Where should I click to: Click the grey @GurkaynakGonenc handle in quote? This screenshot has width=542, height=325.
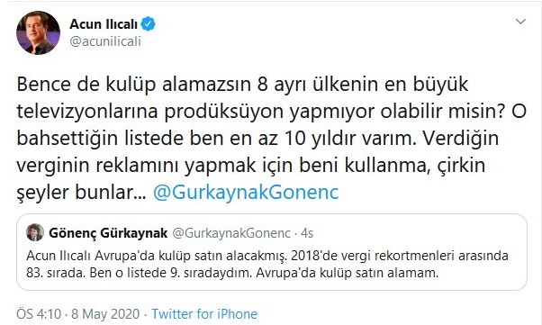[231, 233]
